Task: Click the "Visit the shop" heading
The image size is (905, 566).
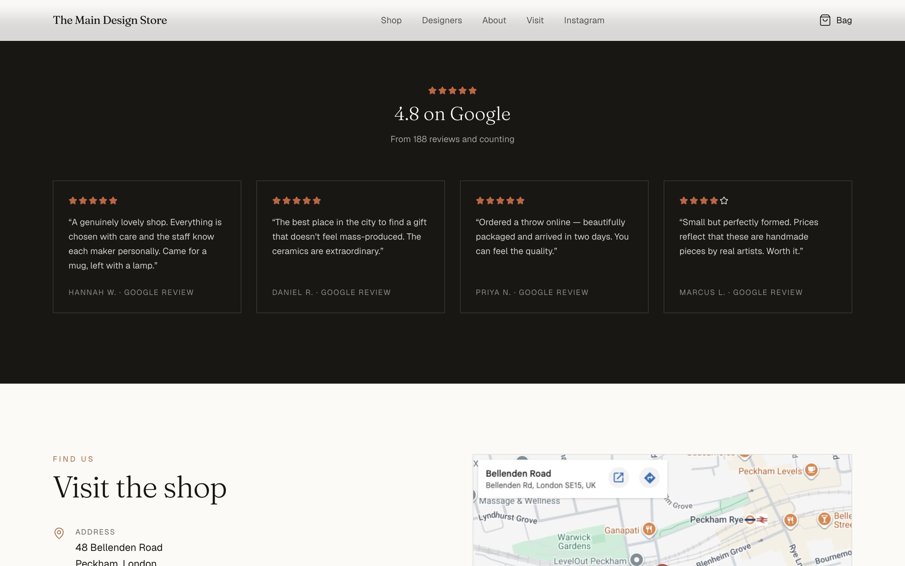Action: tap(140, 488)
